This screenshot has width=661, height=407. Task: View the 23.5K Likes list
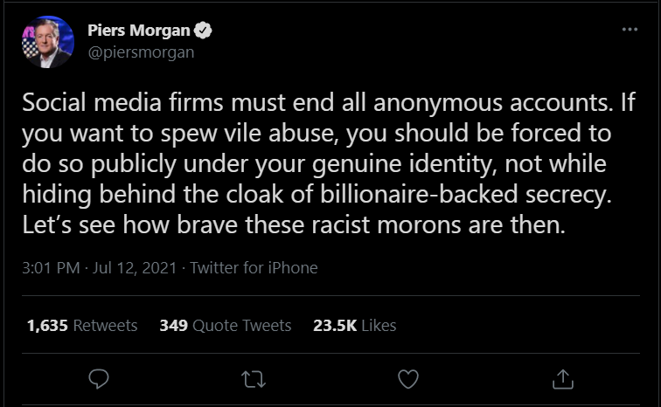(x=354, y=326)
